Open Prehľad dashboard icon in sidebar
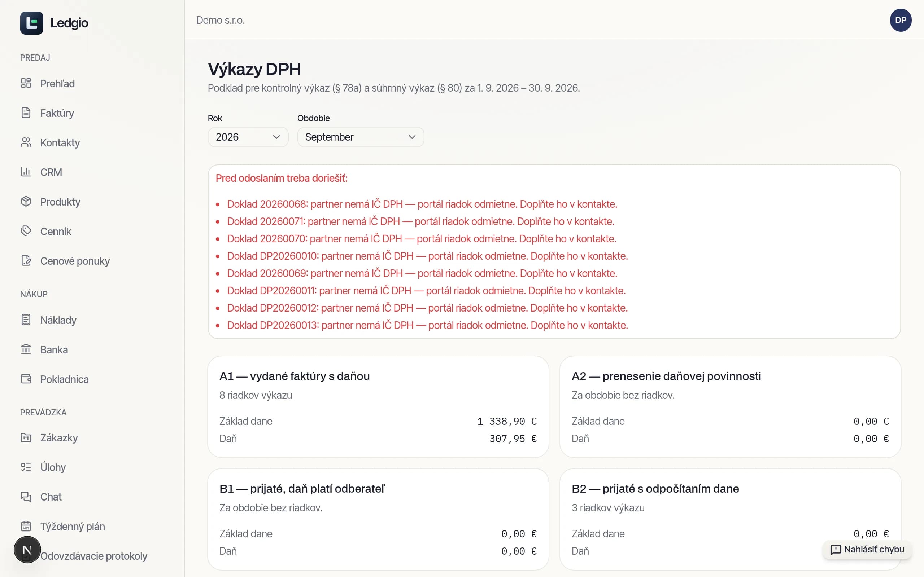 pyautogui.click(x=26, y=83)
